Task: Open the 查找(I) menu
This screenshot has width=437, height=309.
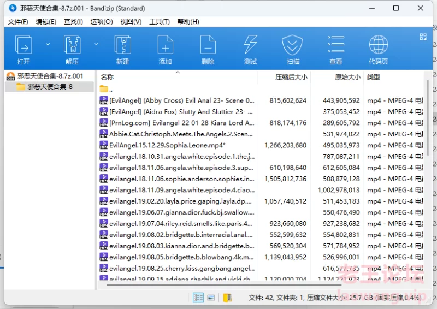Action: [73, 22]
